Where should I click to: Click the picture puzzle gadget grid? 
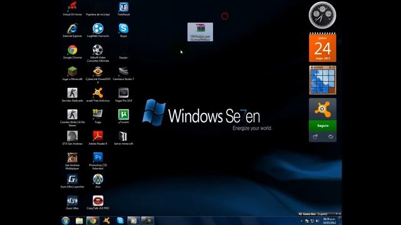323,81
